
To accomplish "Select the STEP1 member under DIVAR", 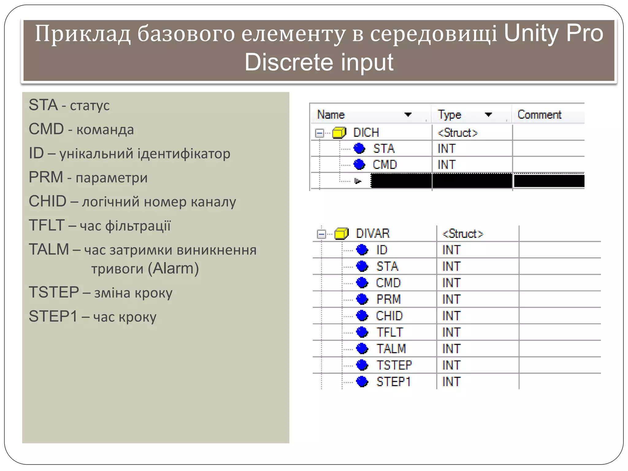I will 393,382.
